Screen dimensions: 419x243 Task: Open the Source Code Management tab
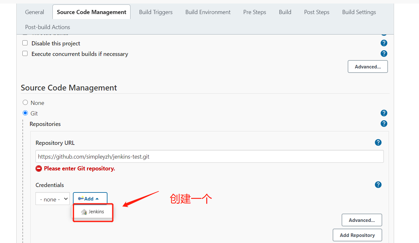(x=91, y=12)
